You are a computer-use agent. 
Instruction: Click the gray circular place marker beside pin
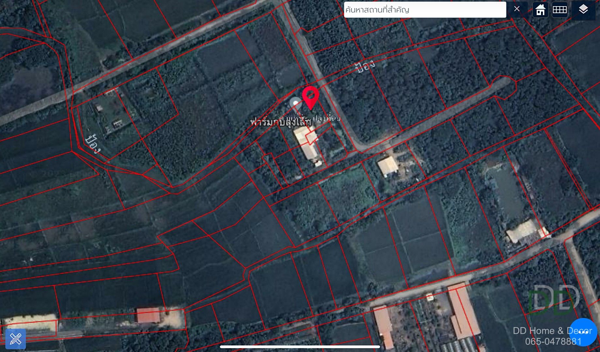(295, 104)
